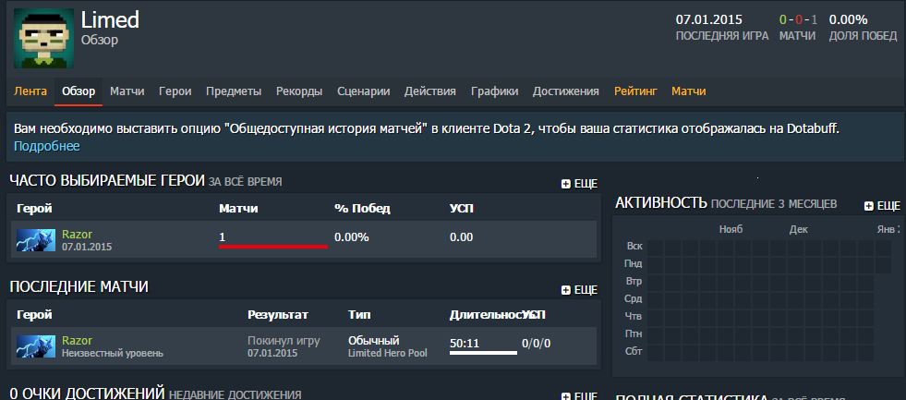
Task: Open Razor link in recent matches
Action: pos(77,341)
